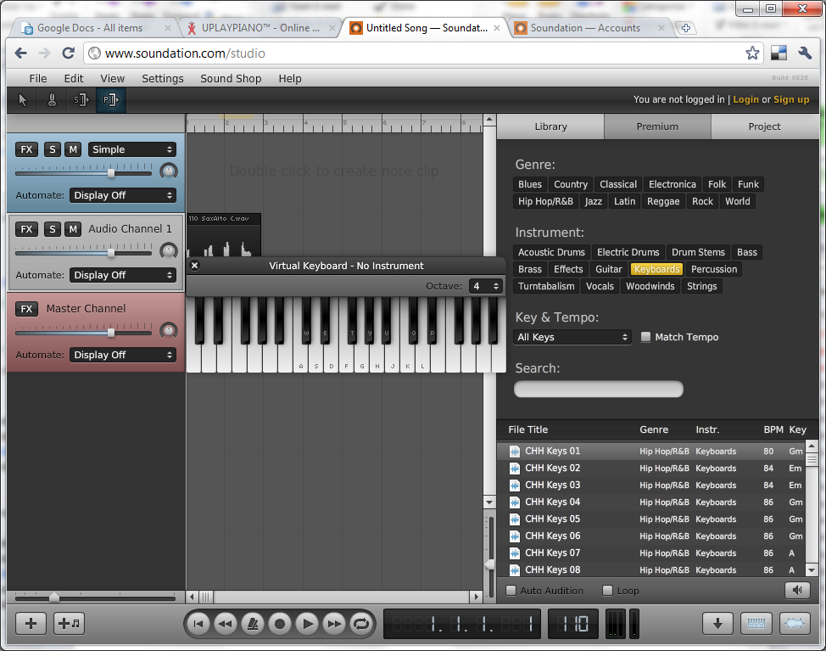
Task: Reload the Soundation page
Action: point(69,53)
